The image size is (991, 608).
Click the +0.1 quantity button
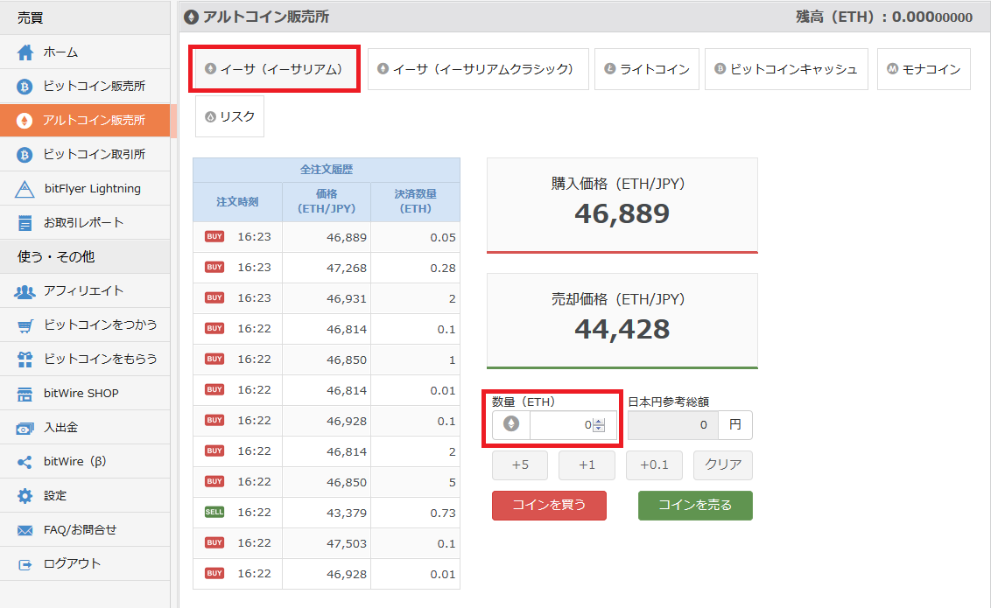pos(654,465)
